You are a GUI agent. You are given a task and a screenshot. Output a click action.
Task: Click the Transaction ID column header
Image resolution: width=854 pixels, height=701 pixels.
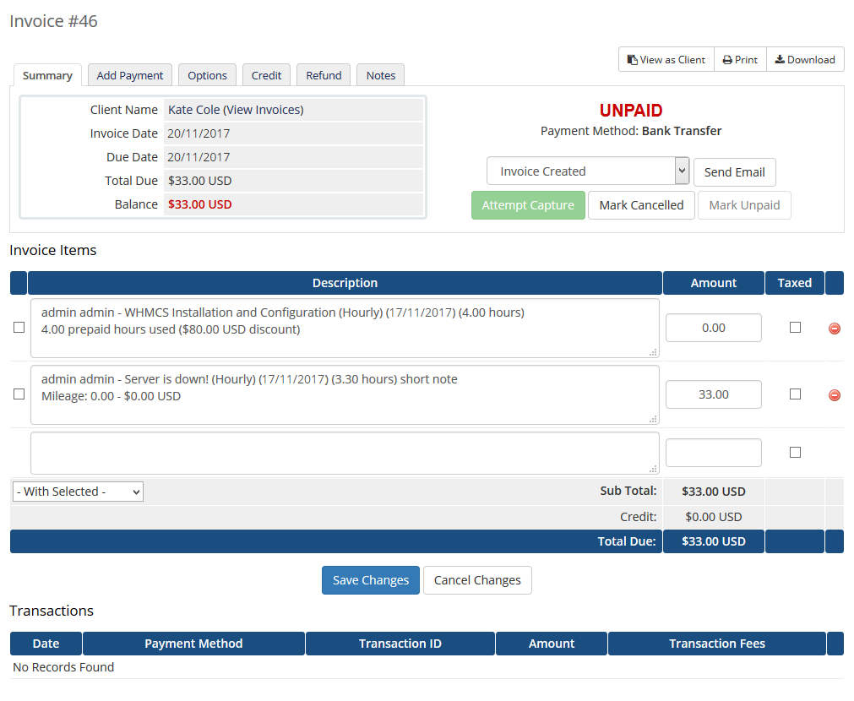400,644
